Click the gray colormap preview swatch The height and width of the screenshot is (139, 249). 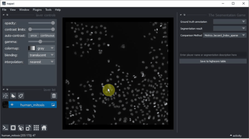pyautogui.click(x=31, y=48)
